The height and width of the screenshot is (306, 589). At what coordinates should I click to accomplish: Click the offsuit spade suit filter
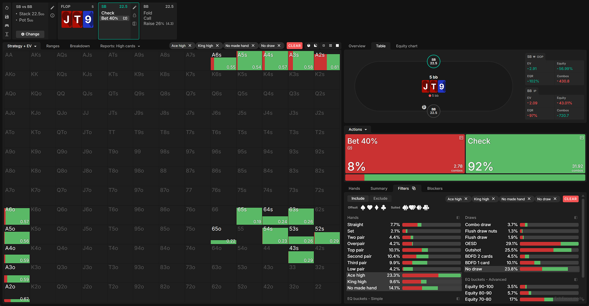pos(363,208)
